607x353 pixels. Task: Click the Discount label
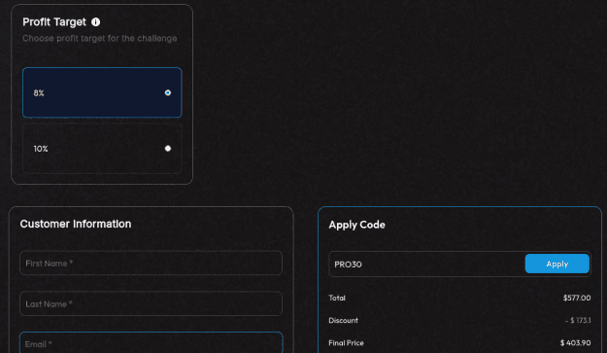point(344,321)
